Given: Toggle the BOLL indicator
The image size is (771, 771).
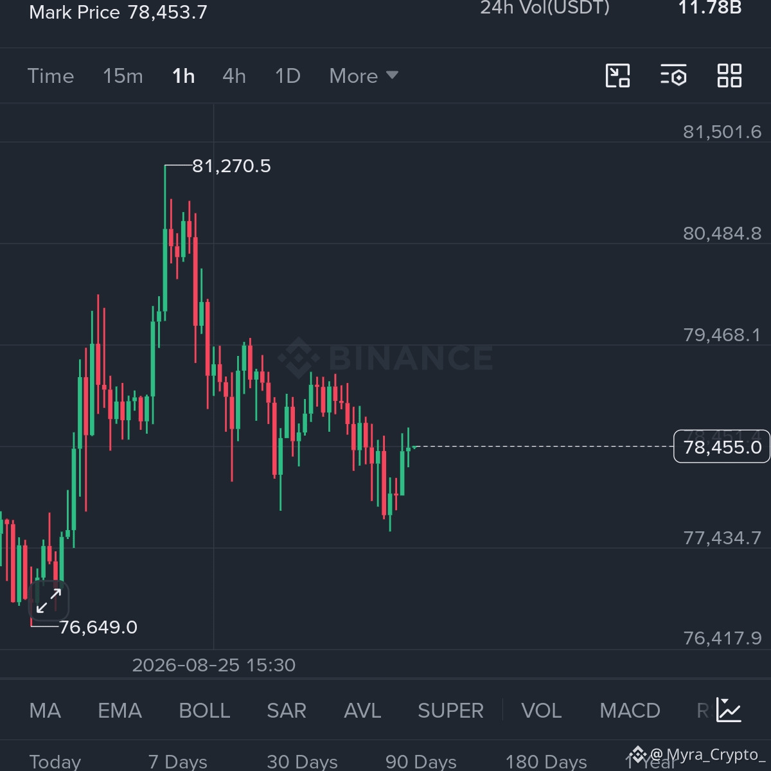Looking at the screenshot, I should pos(204,711).
